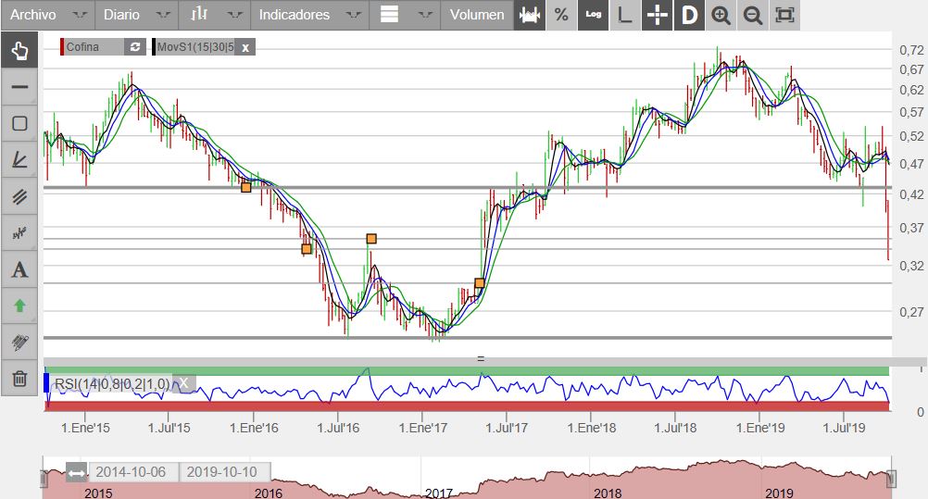Open the chart type dropdown
Viewport: 928px width, 499px height.
tap(216, 15)
